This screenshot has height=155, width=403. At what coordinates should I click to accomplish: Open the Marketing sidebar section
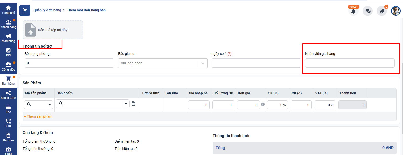coord(8,38)
